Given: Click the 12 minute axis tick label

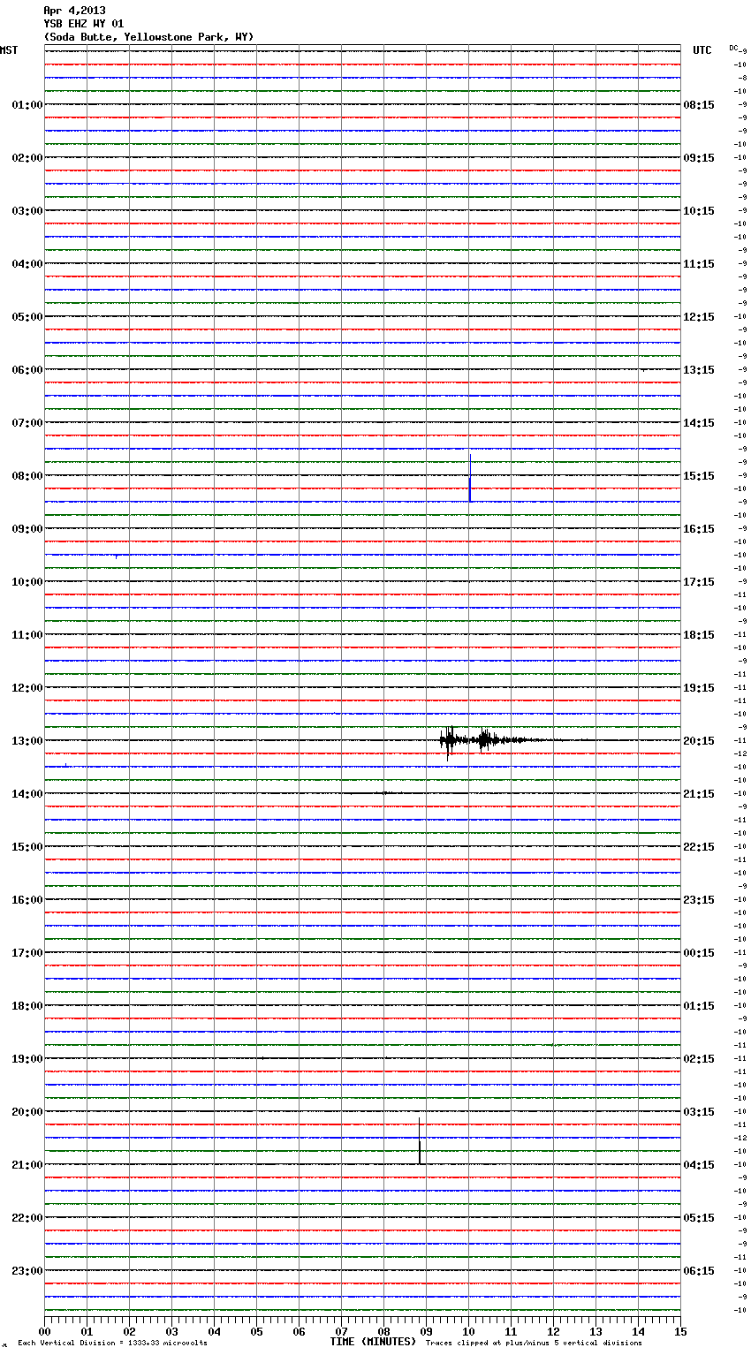Looking at the screenshot, I should 553,1331.
